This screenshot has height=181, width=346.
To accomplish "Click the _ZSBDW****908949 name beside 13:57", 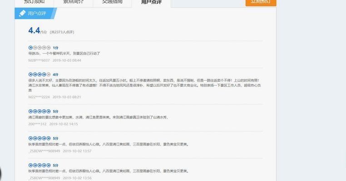I will click(x=44, y=151).
